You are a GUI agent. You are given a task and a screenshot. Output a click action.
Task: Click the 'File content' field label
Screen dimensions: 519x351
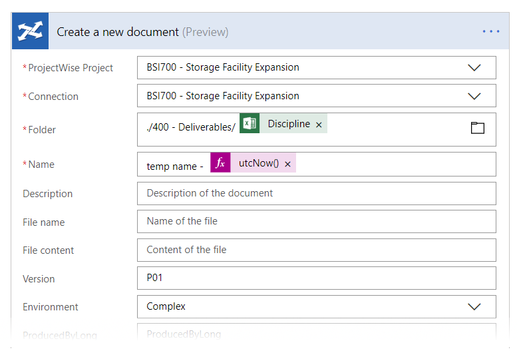(x=49, y=250)
